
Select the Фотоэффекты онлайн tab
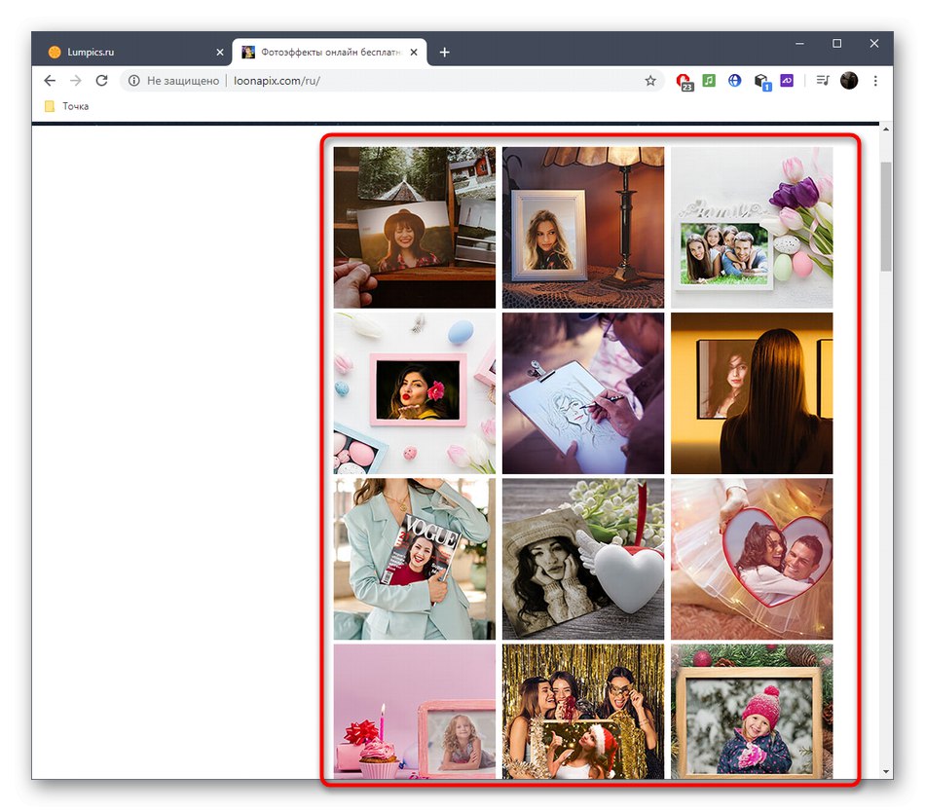click(x=329, y=53)
